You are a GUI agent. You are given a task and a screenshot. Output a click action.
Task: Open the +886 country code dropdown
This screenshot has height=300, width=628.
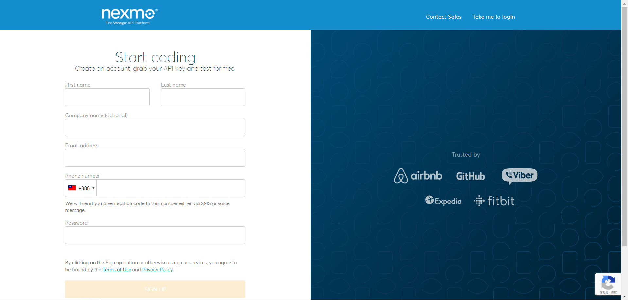pyautogui.click(x=81, y=188)
